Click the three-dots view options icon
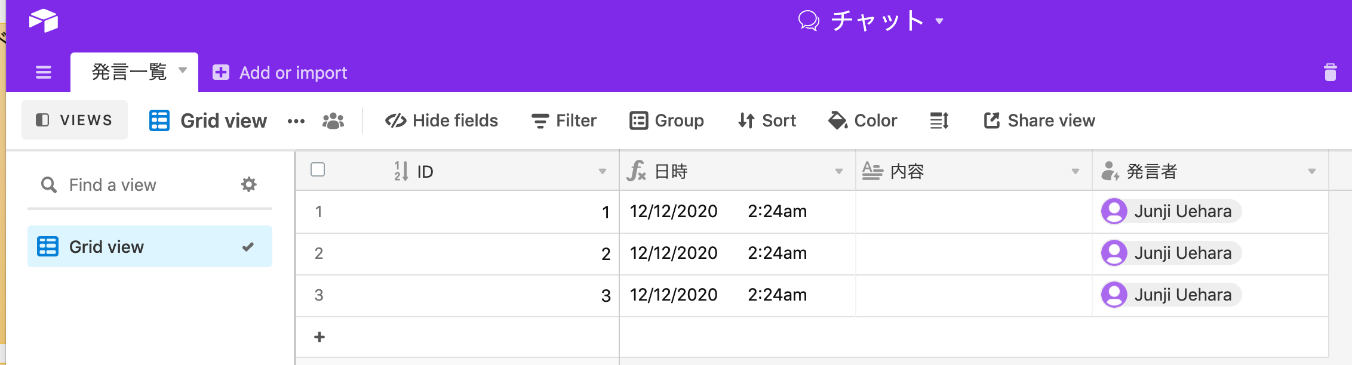The width and height of the screenshot is (1352, 365). [296, 121]
